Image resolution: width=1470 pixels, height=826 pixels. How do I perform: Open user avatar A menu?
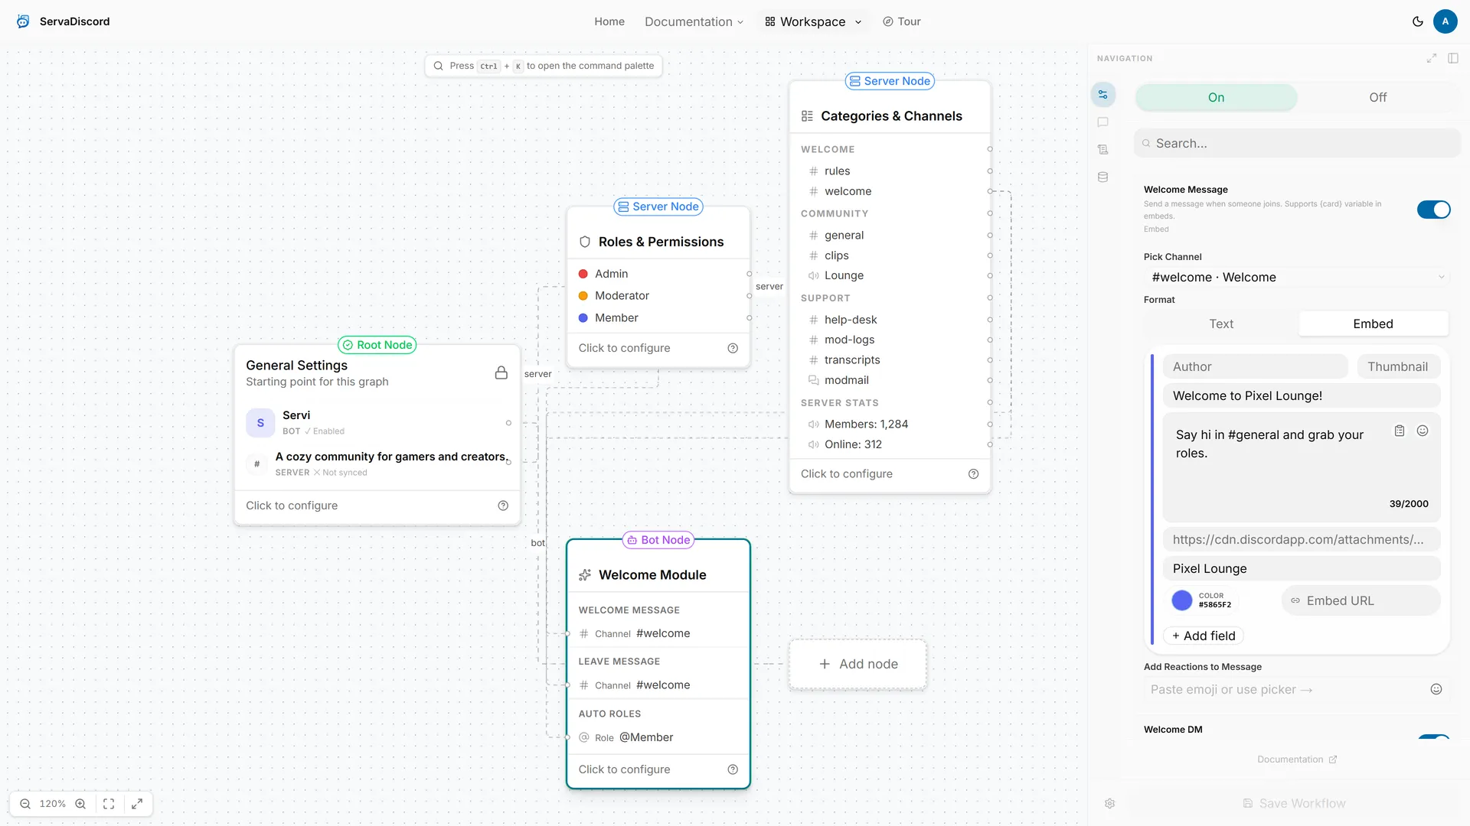(x=1445, y=21)
